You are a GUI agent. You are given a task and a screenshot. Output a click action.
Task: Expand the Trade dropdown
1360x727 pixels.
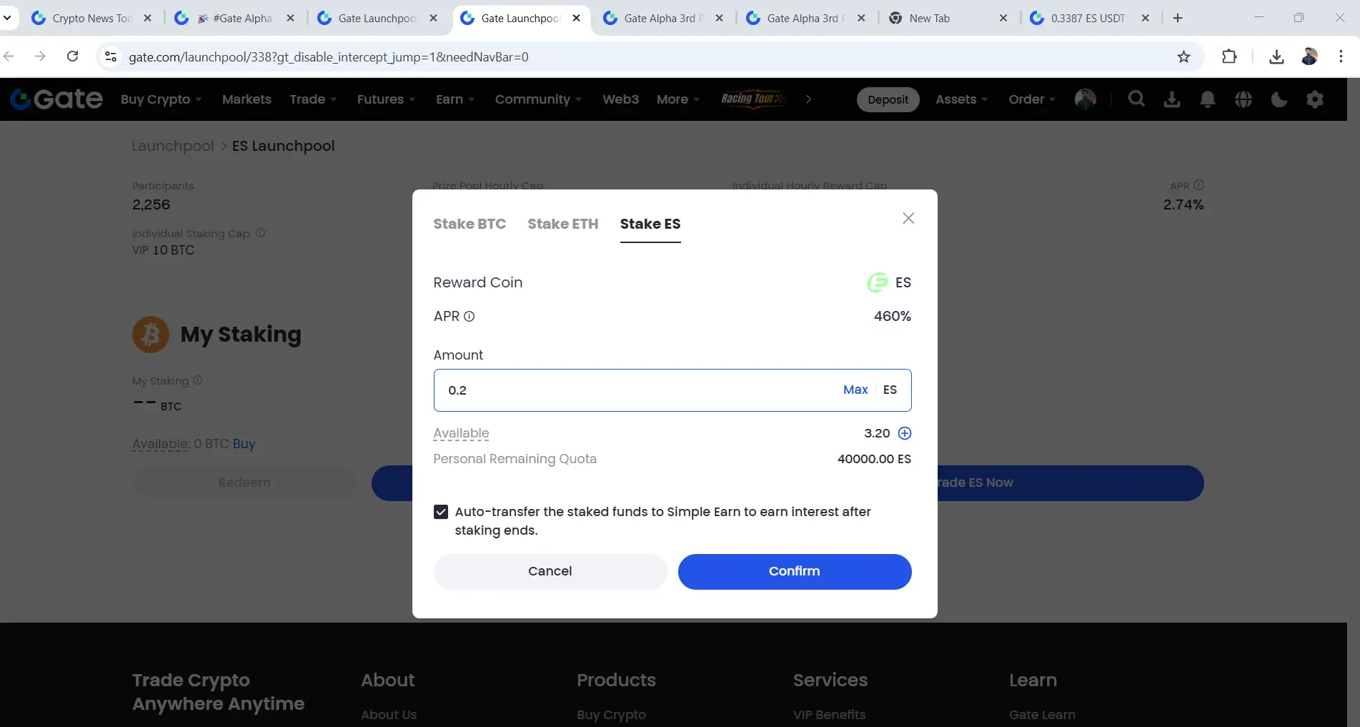(x=313, y=99)
